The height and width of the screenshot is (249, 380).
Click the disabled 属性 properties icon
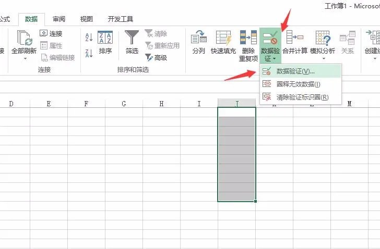[44, 45]
